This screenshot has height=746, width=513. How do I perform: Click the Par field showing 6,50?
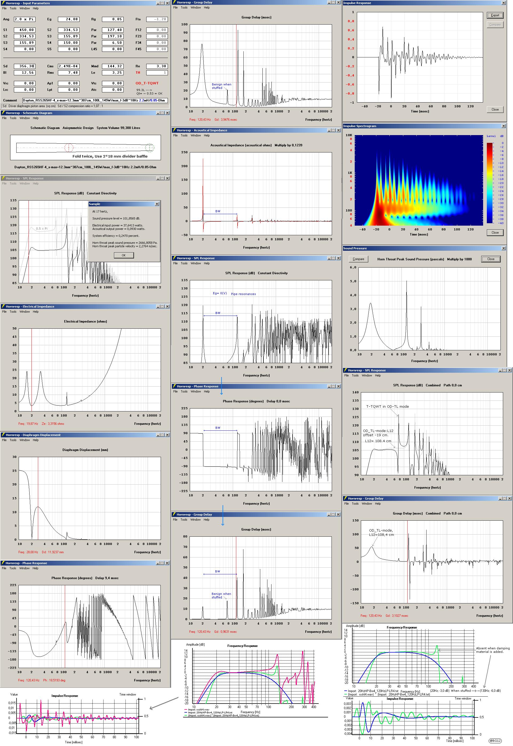point(113,43)
